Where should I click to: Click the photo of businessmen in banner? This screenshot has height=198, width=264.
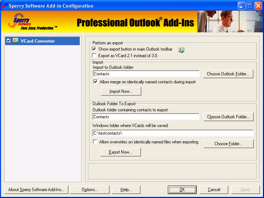tap(230, 21)
